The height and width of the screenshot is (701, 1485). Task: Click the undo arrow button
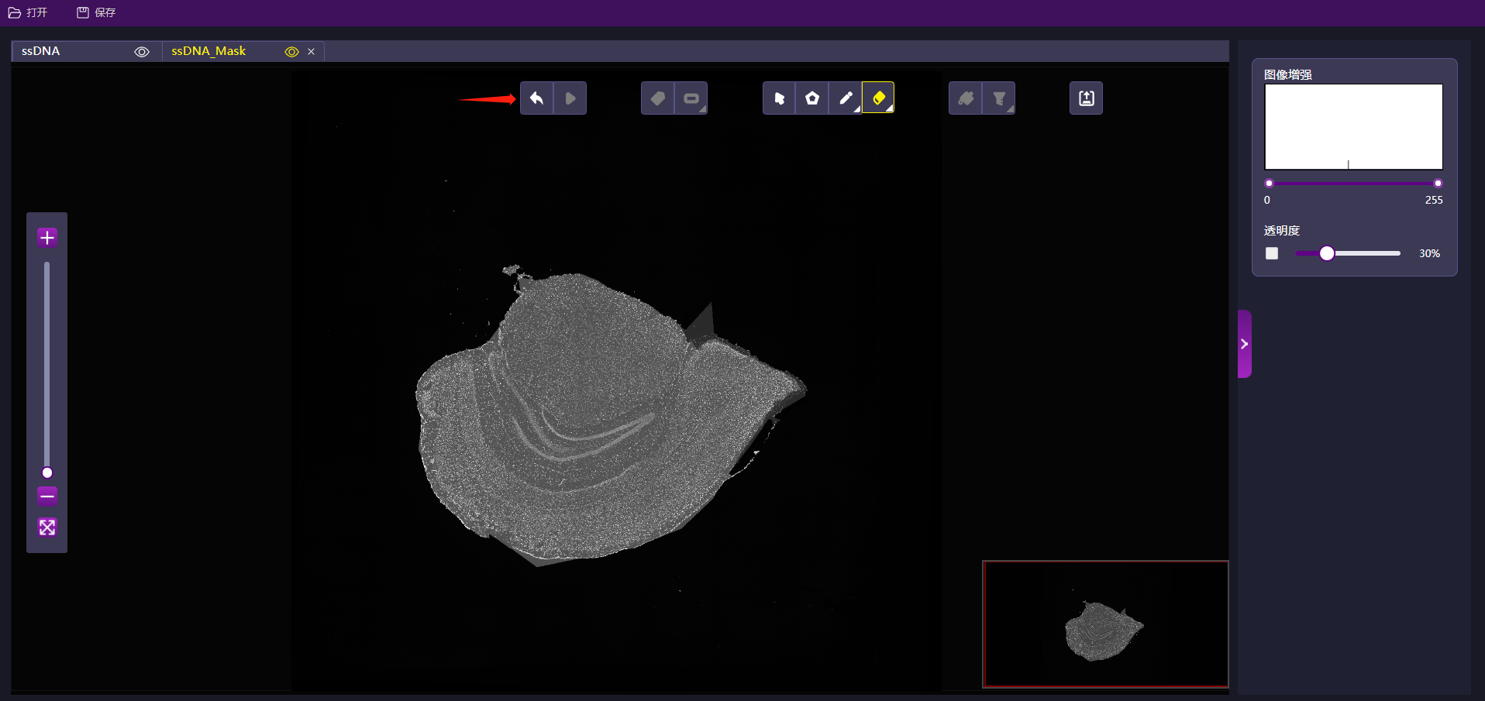point(536,98)
